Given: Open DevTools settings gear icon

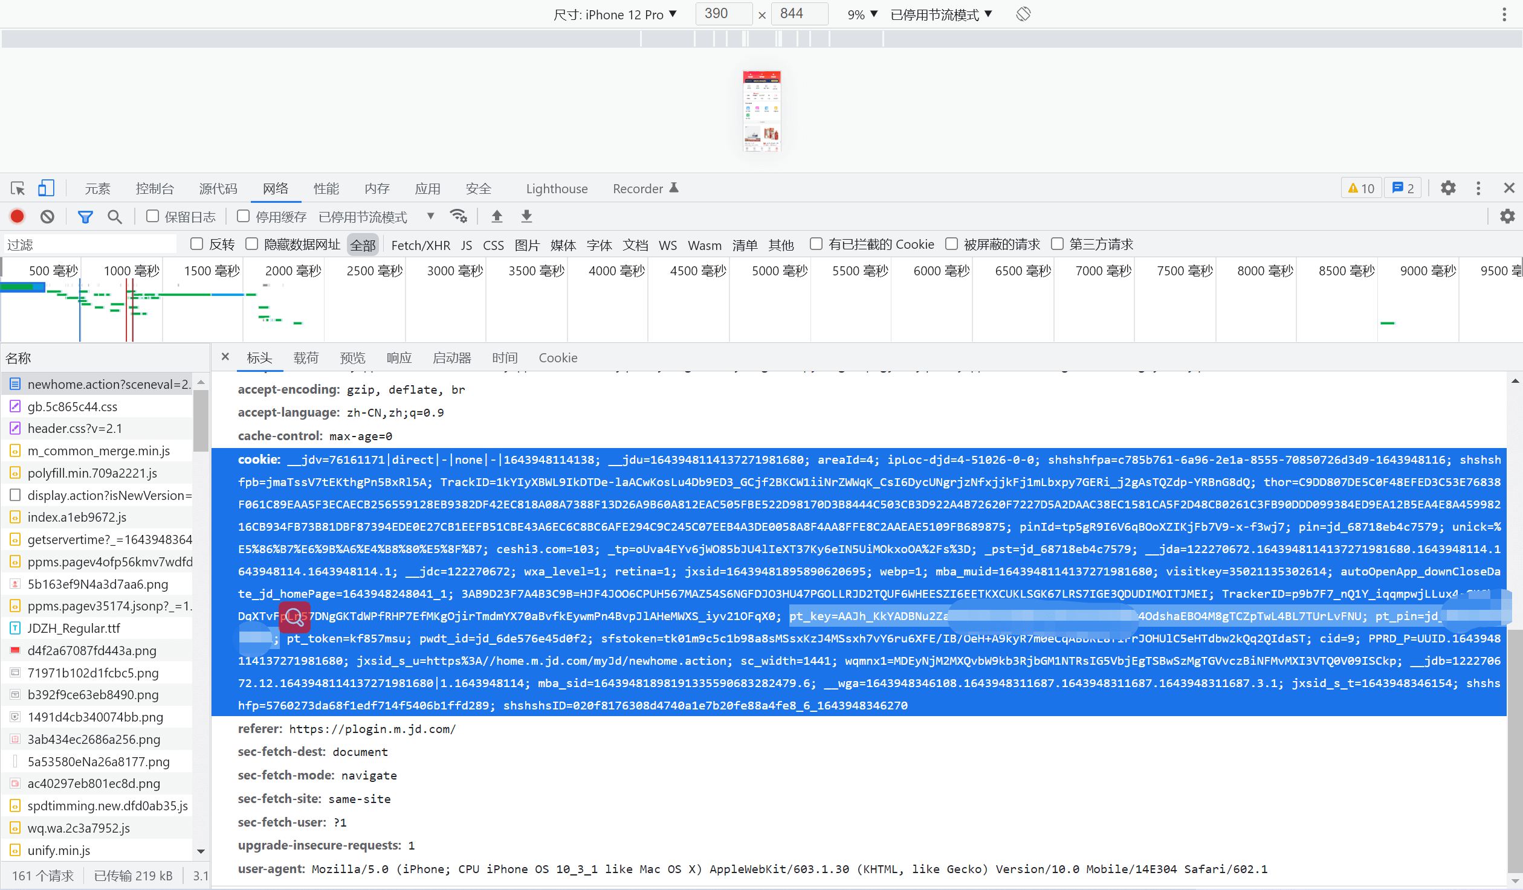Looking at the screenshot, I should coord(1448,188).
